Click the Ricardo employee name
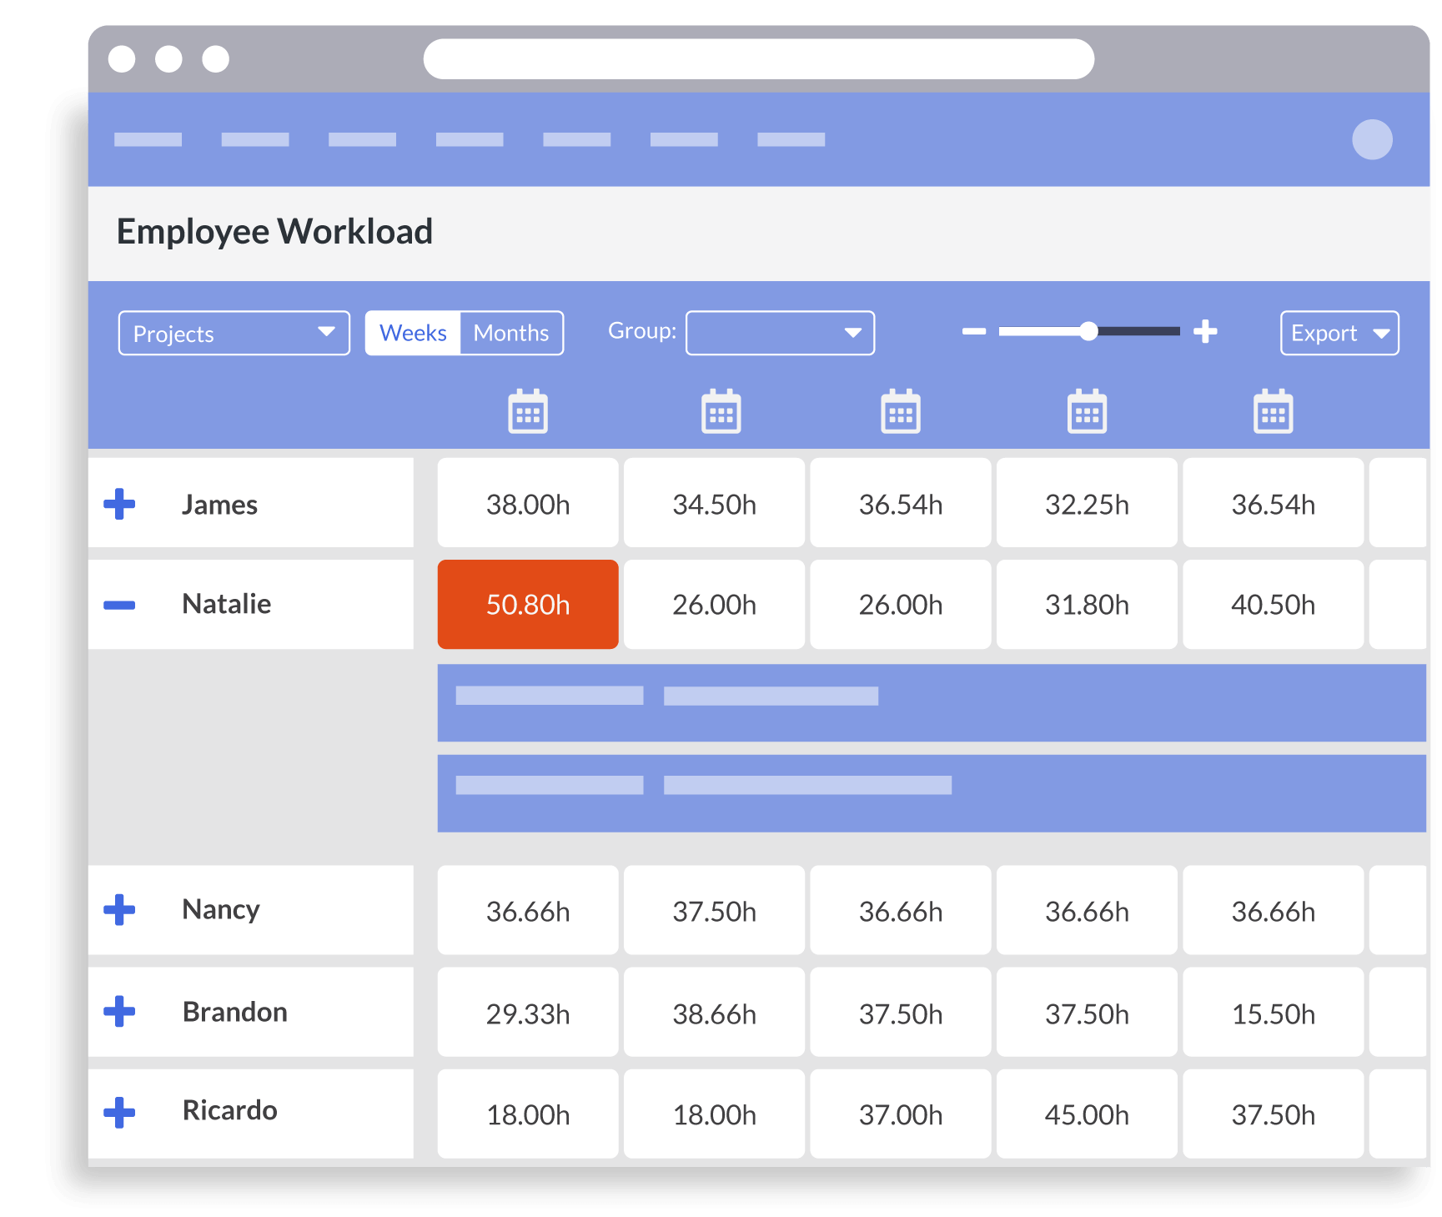1442x1217 pixels. (x=229, y=1110)
